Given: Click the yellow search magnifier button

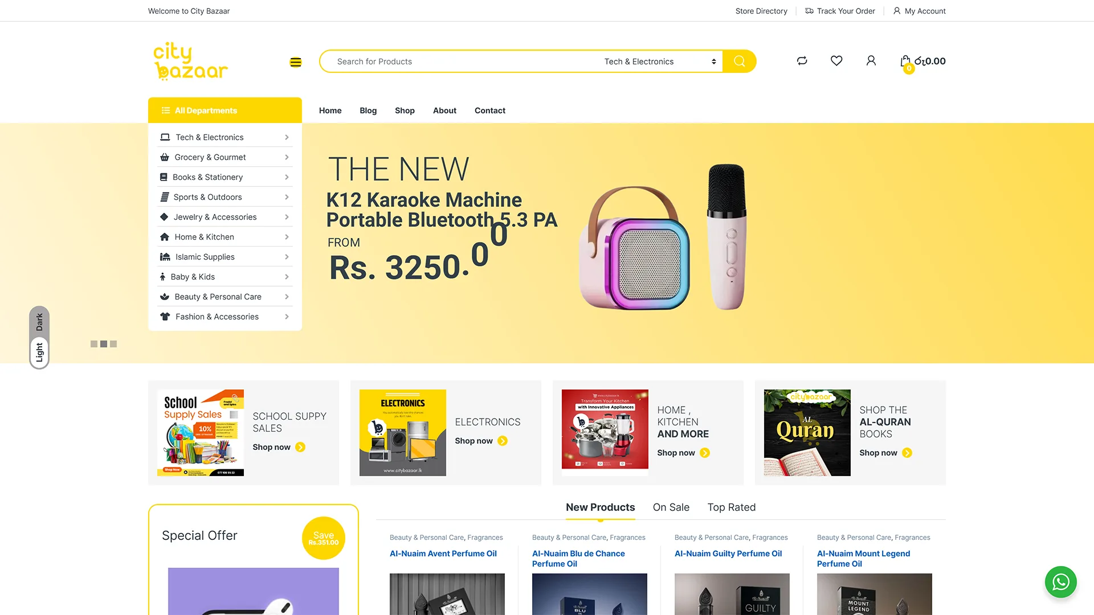Looking at the screenshot, I should point(739,61).
